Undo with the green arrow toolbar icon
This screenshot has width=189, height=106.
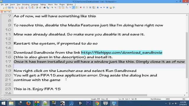pyautogui.click(x=37, y=8)
